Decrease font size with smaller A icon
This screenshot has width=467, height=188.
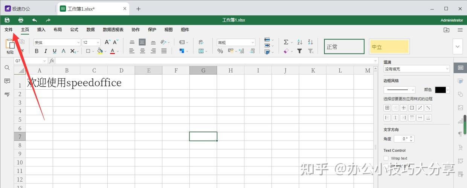(116, 42)
